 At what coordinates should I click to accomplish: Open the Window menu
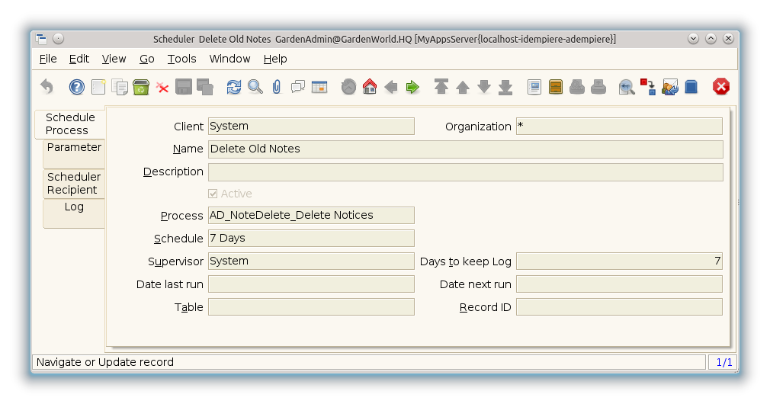click(x=229, y=59)
